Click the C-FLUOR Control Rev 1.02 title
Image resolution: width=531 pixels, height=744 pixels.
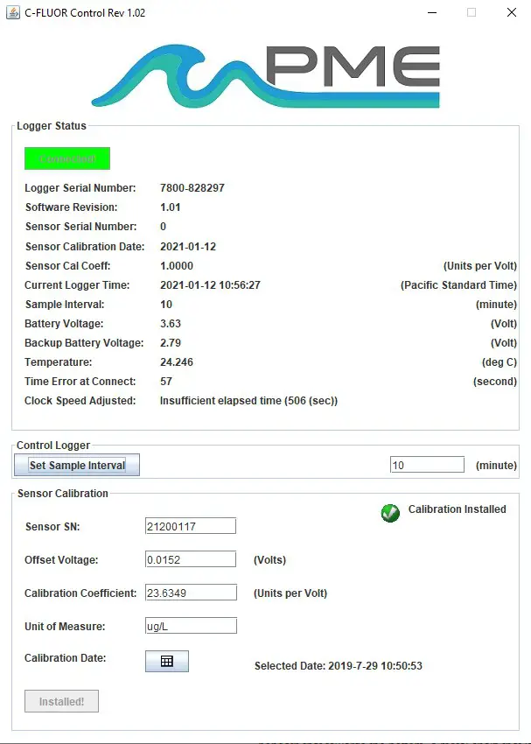tap(85, 13)
